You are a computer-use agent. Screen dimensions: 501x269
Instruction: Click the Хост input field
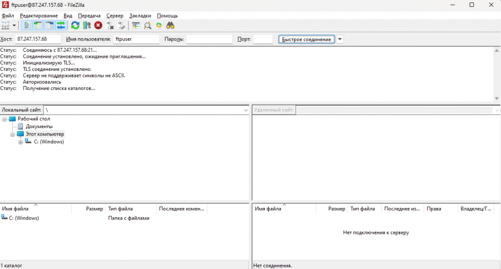point(38,39)
